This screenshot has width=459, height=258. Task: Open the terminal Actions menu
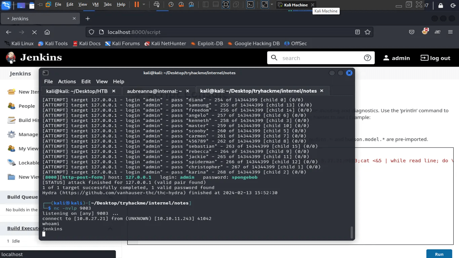67,81
